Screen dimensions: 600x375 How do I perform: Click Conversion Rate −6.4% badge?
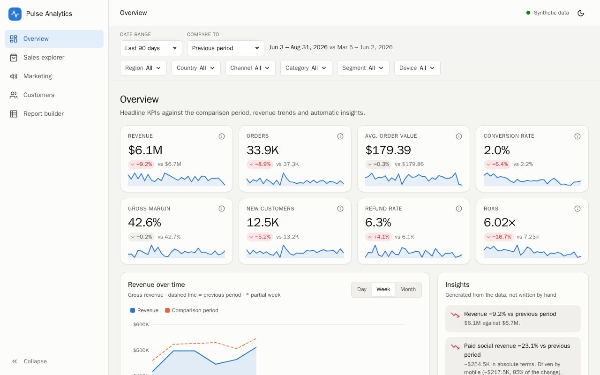point(497,165)
